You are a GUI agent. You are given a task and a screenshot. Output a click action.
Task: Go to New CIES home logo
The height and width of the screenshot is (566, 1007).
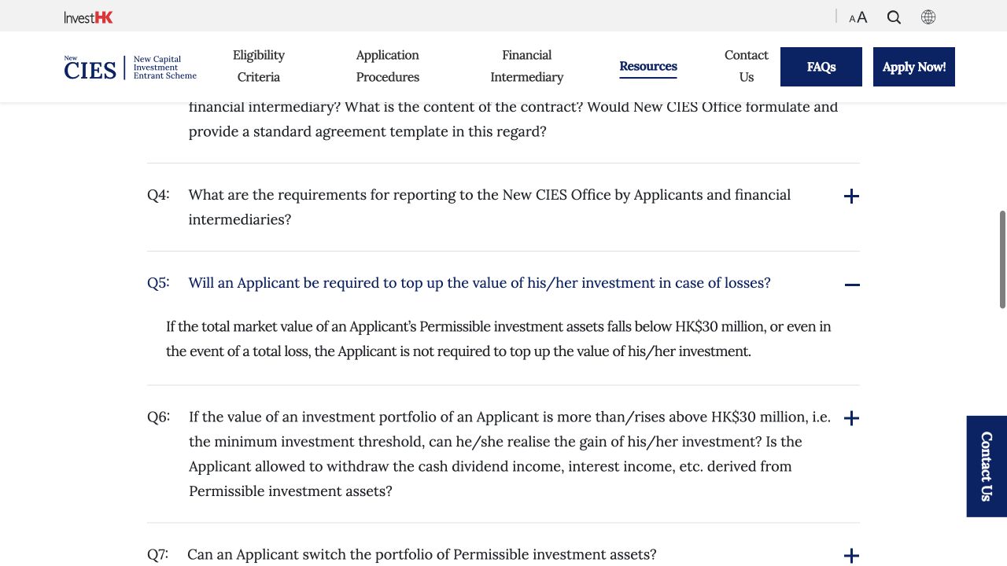(x=131, y=68)
